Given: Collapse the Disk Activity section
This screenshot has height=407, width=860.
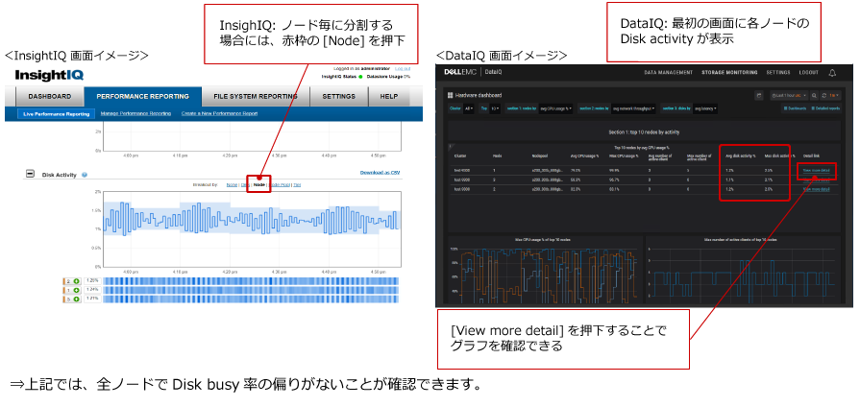Looking at the screenshot, I should tap(31, 174).
